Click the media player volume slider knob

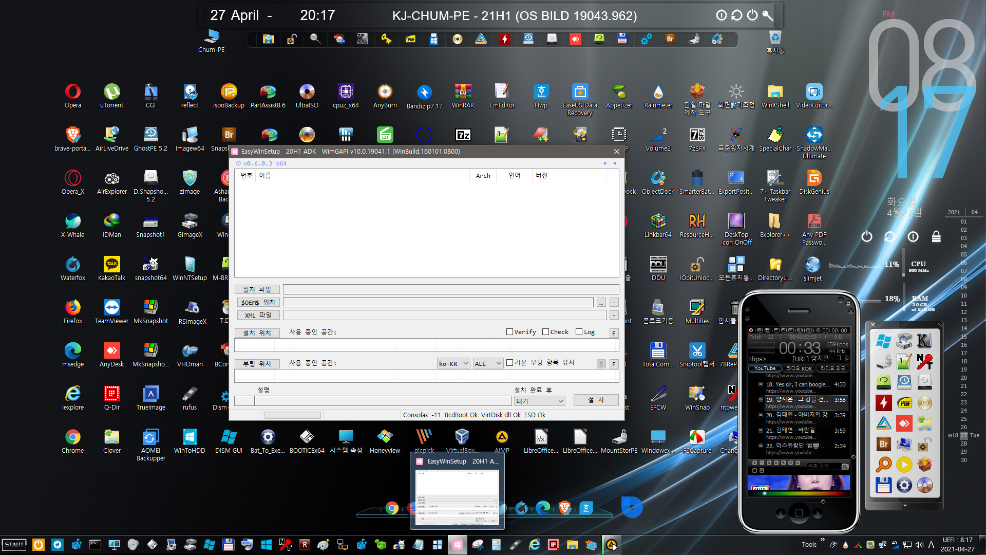[823, 502]
